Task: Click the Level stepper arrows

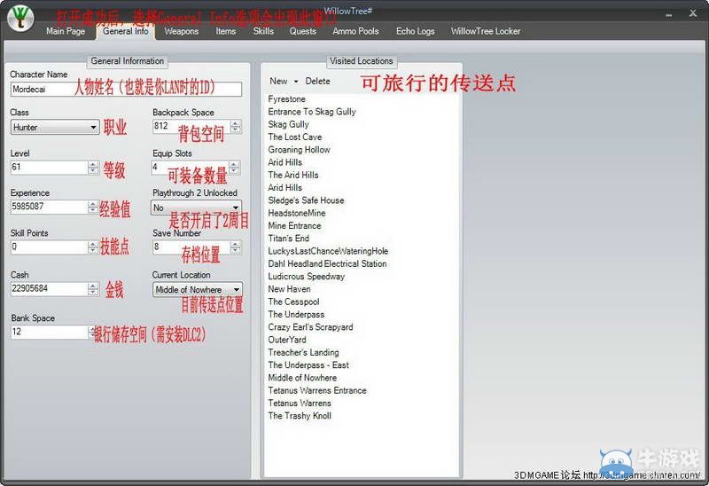Action: point(93,168)
